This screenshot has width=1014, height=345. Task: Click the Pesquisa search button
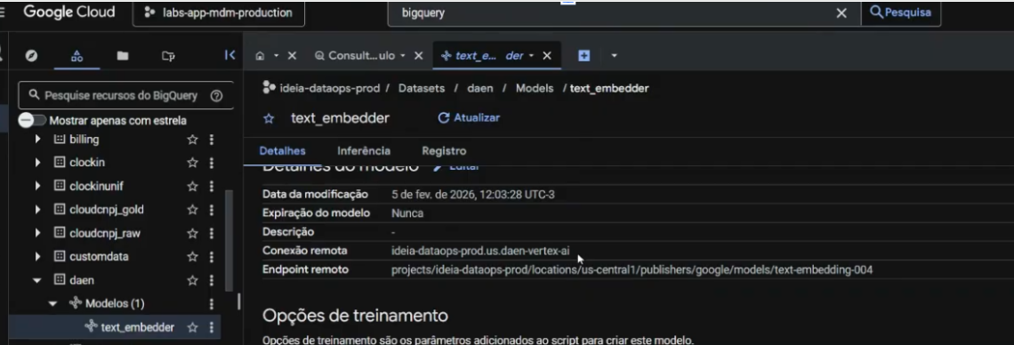pyautogui.click(x=901, y=13)
